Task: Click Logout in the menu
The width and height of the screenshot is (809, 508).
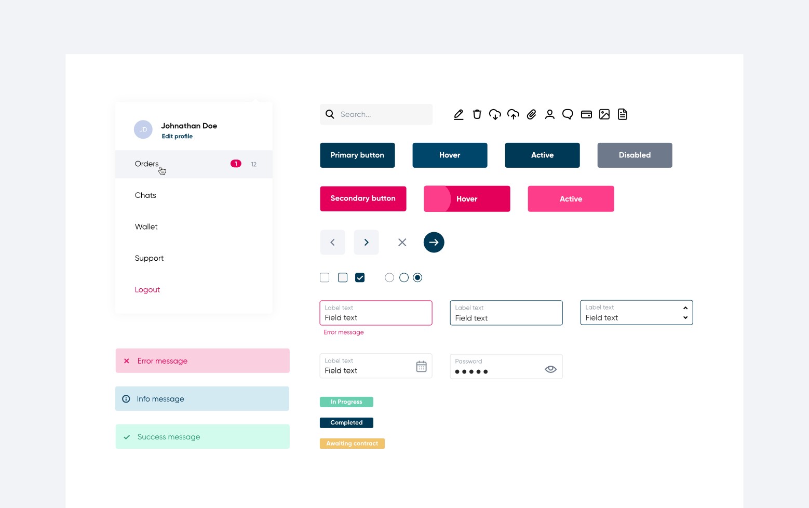Action: [147, 289]
